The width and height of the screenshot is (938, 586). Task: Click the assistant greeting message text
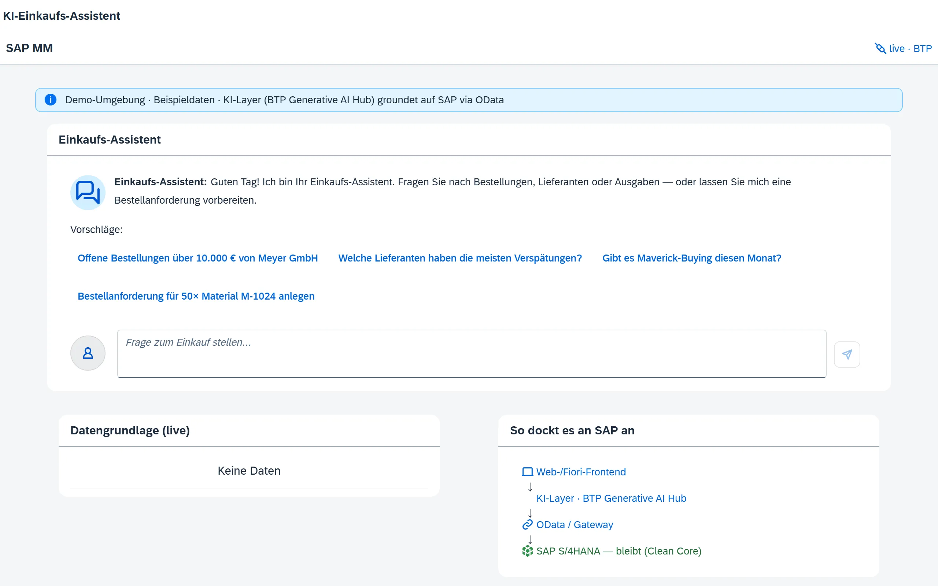[453, 191]
